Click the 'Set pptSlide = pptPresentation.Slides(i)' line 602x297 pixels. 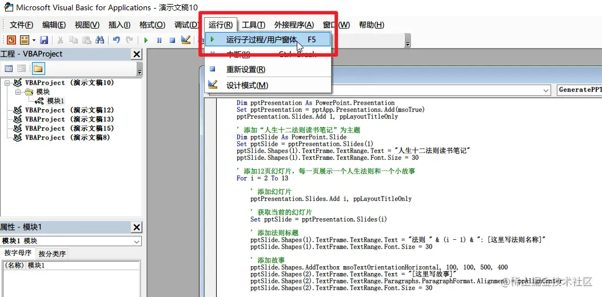click(x=318, y=219)
